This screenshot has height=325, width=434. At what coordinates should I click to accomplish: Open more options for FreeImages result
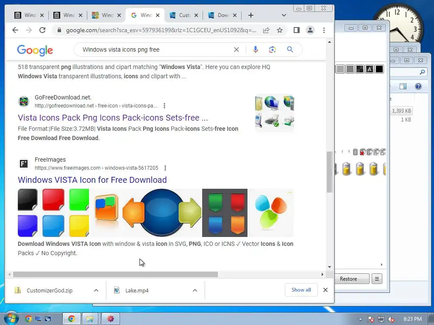[165, 168]
